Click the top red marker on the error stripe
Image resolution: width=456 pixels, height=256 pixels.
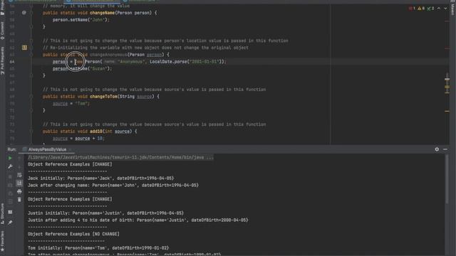447,21
